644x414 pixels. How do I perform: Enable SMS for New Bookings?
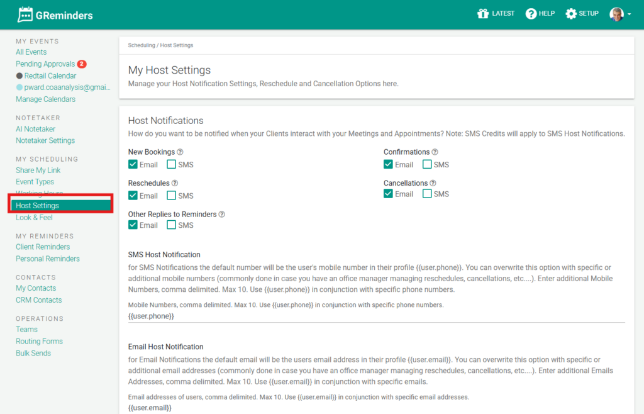click(172, 165)
